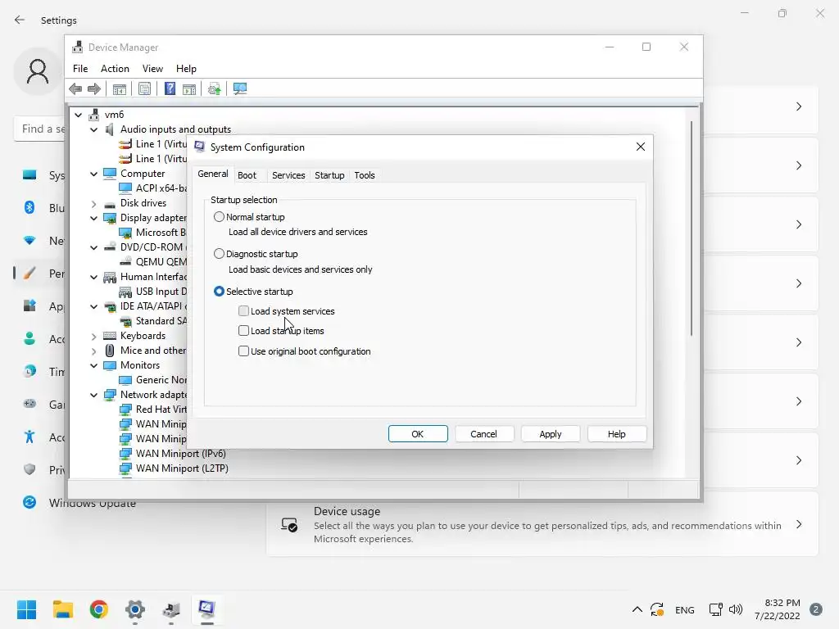Click the Privacy shield icon in Settings sidebar
Image resolution: width=839 pixels, height=629 pixels.
[29, 469]
